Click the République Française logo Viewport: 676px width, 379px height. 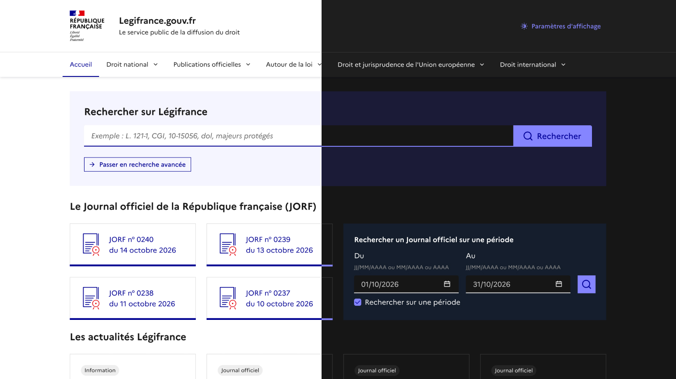(x=87, y=26)
